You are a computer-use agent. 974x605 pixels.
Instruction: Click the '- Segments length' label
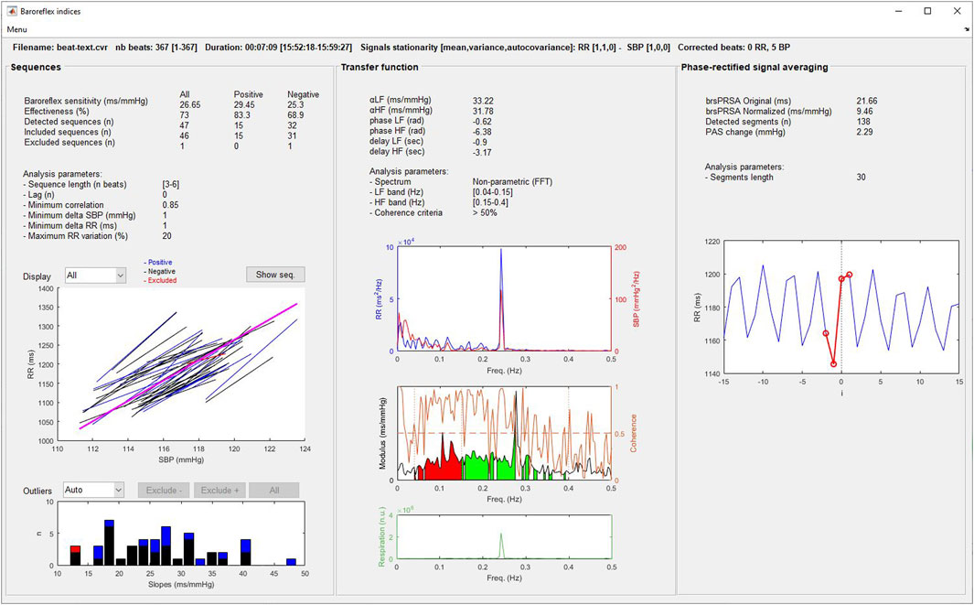click(x=739, y=178)
